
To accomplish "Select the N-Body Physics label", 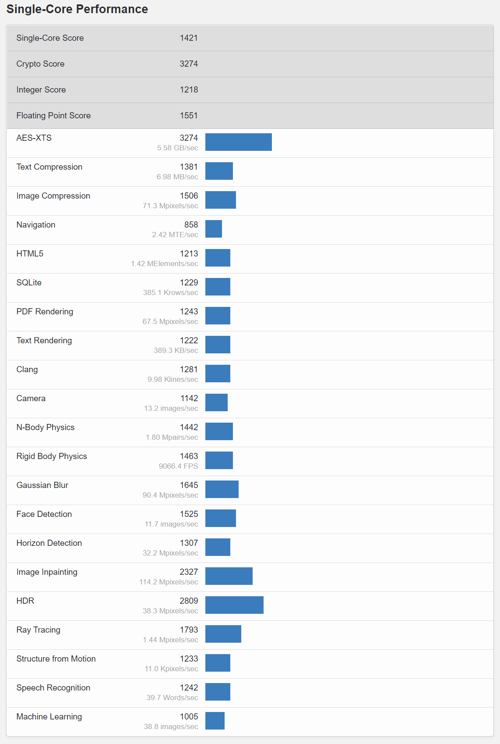I will coord(46,427).
